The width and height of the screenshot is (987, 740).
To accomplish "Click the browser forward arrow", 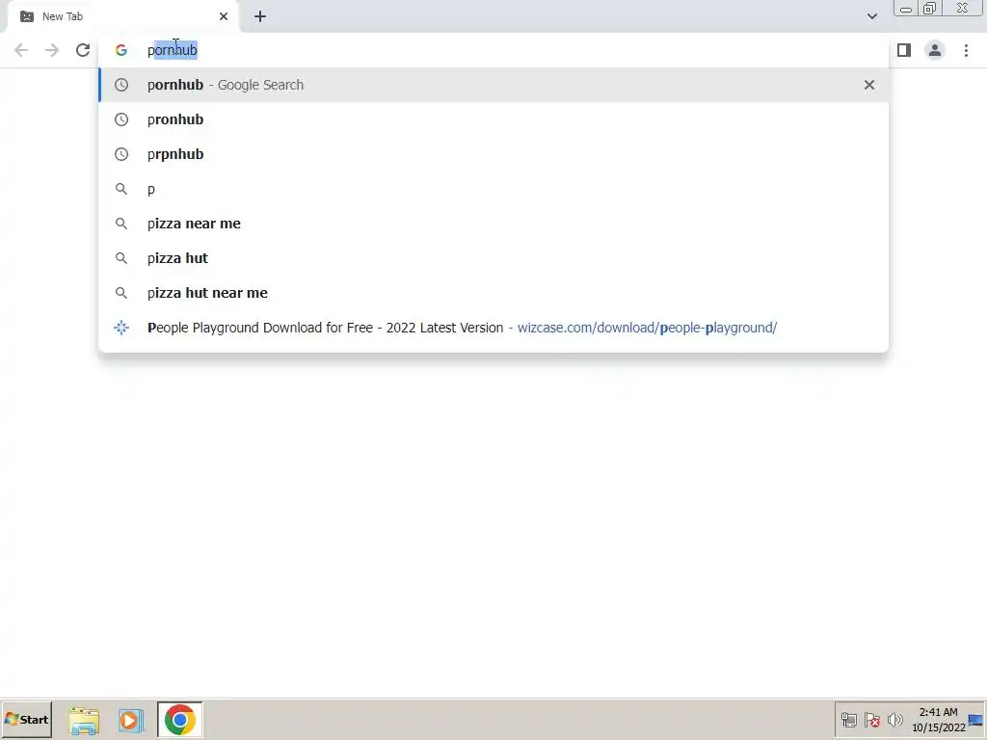I will pos(52,50).
